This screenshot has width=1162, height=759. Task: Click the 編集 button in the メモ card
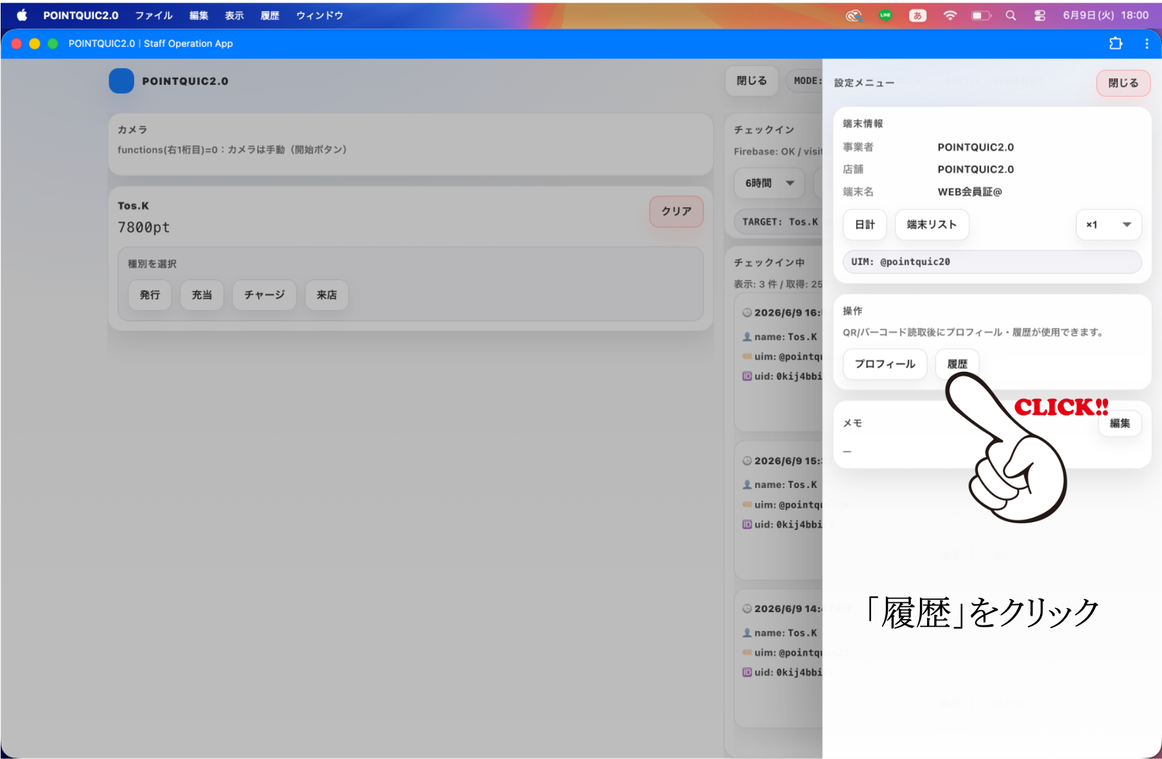1120,423
